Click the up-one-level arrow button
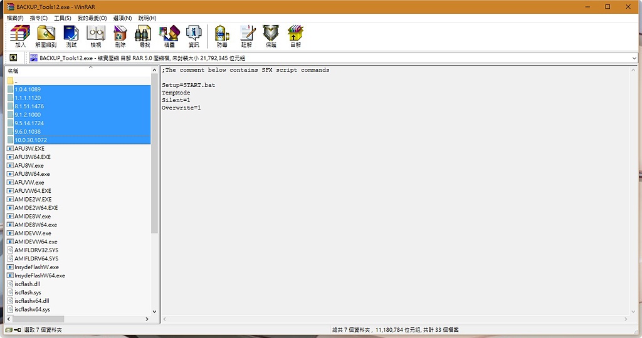 (14, 58)
